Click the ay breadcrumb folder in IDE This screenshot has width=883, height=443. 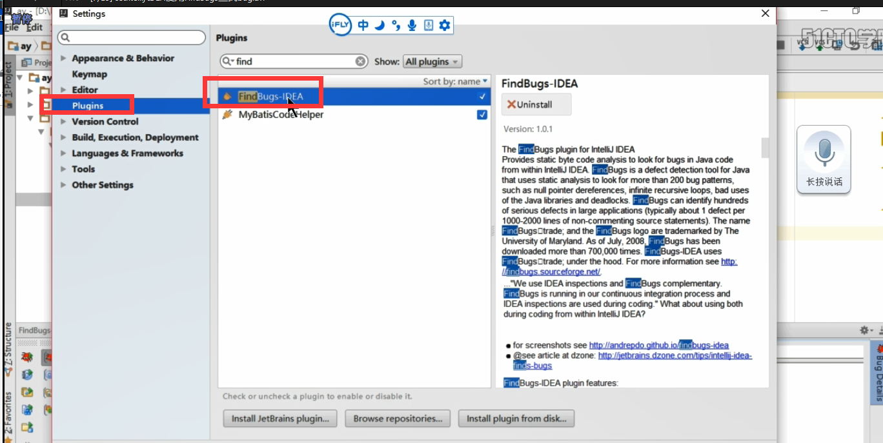[x=20, y=46]
